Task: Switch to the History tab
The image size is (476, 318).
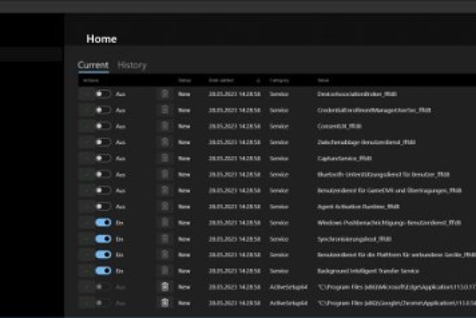Action: pyautogui.click(x=132, y=65)
